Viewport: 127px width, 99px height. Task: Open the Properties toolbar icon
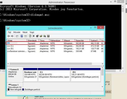pos(37,36)
